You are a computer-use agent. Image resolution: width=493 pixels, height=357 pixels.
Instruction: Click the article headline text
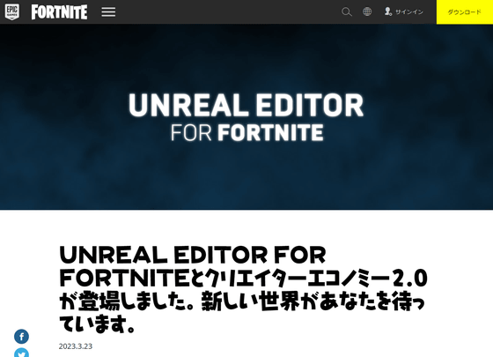243,289
